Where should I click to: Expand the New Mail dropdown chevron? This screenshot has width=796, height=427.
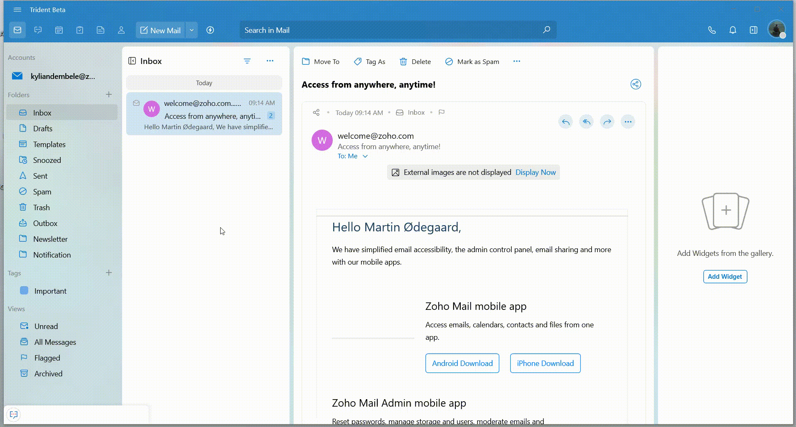(192, 29)
